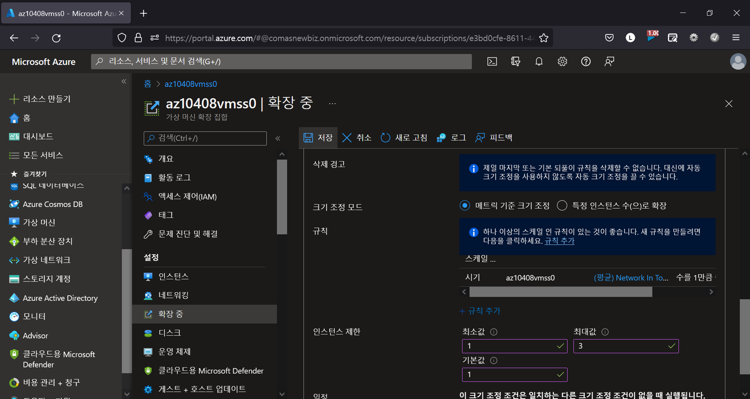The height and width of the screenshot is (399, 750).
Task: Open 비용 관리 + 청구 in sidebar
Action: tap(45, 382)
